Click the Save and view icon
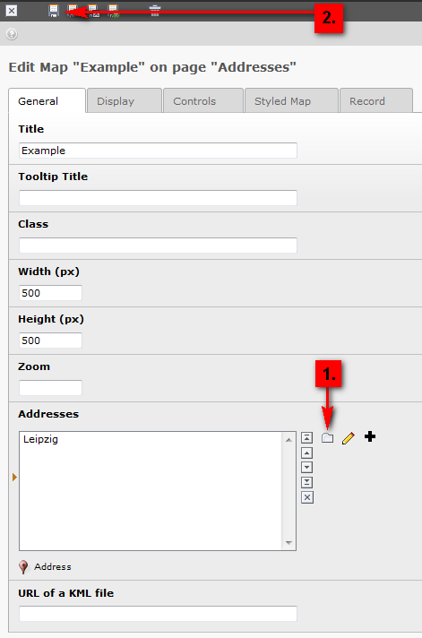 pos(73,11)
